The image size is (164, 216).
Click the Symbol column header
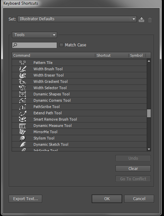137,55
